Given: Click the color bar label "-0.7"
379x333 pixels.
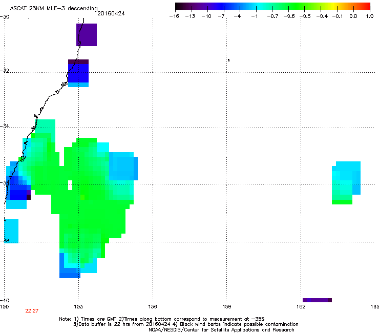Looking at the screenshot, I should 272,16.
